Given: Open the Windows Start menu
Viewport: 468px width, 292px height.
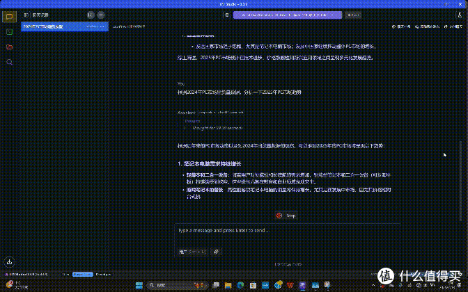Looking at the screenshot, I should point(139,285).
